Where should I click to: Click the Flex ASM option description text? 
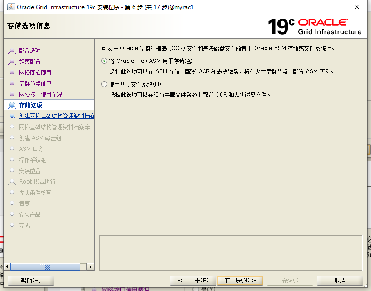click(x=222, y=71)
